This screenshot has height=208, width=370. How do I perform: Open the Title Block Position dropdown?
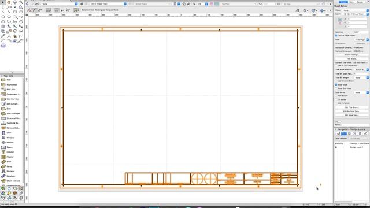click(x=361, y=70)
